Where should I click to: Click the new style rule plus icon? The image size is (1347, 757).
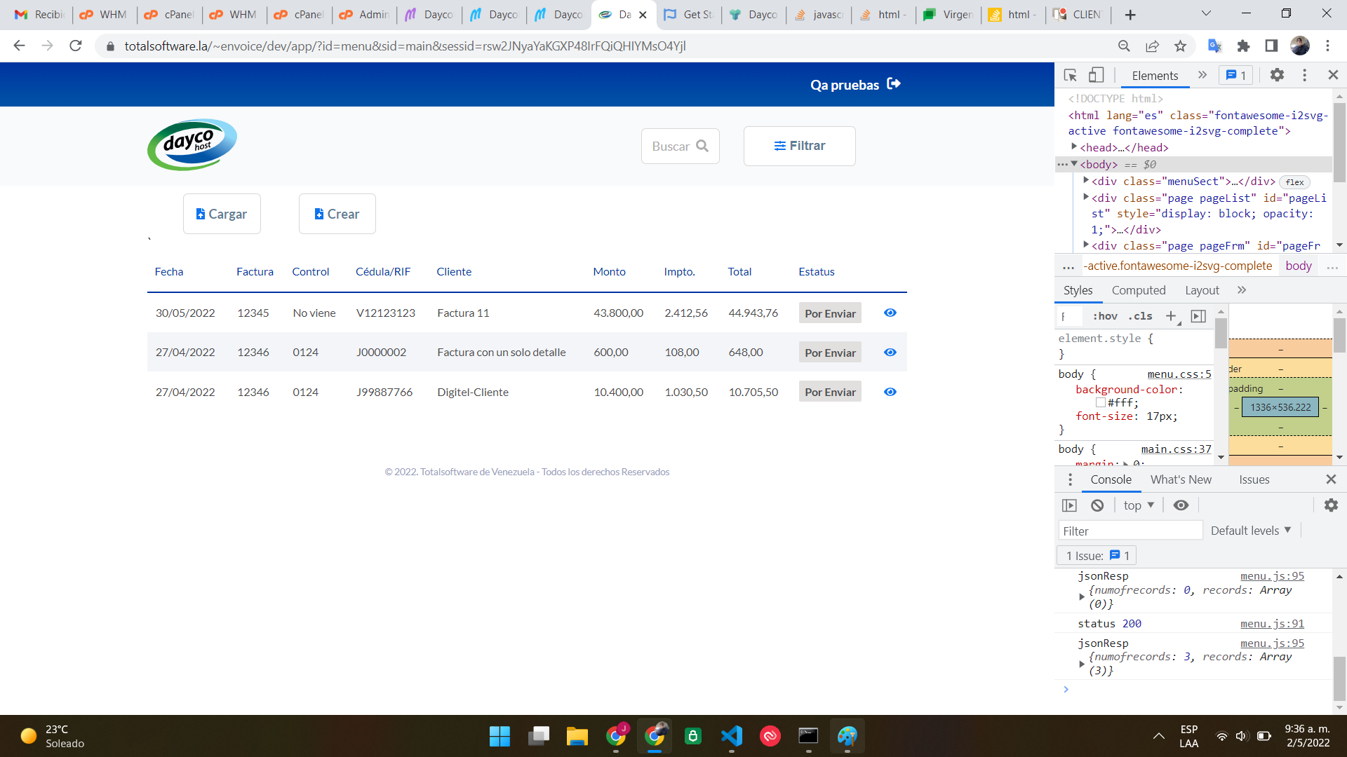click(x=1171, y=316)
